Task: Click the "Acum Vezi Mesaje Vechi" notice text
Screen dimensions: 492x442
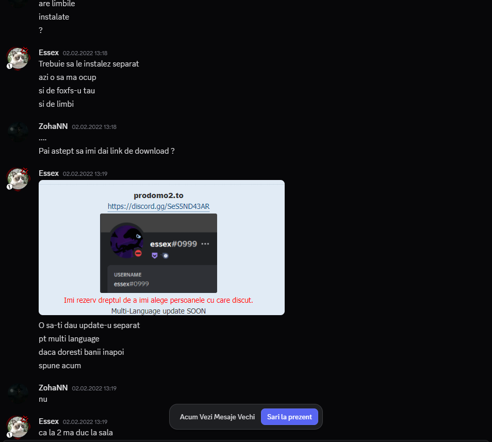Action: pos(217,417)
